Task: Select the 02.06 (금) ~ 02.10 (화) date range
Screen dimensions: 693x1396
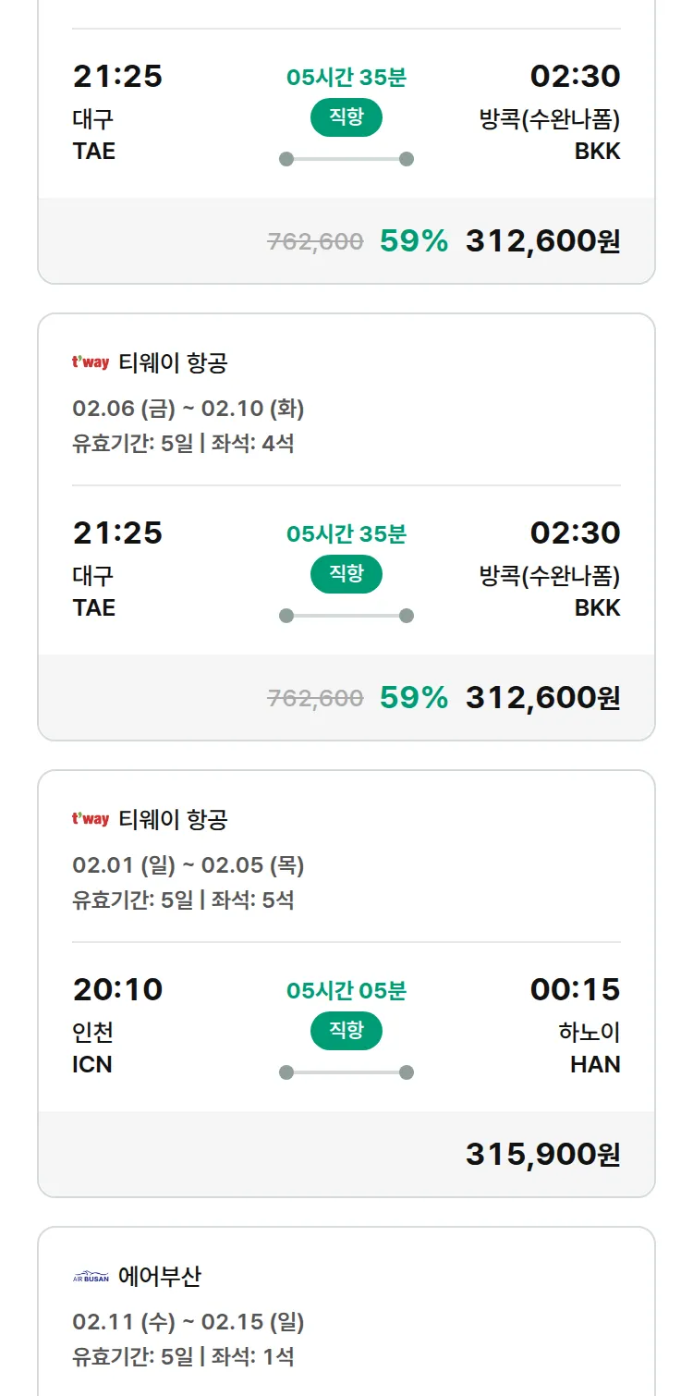Action: tap(188, 408)
